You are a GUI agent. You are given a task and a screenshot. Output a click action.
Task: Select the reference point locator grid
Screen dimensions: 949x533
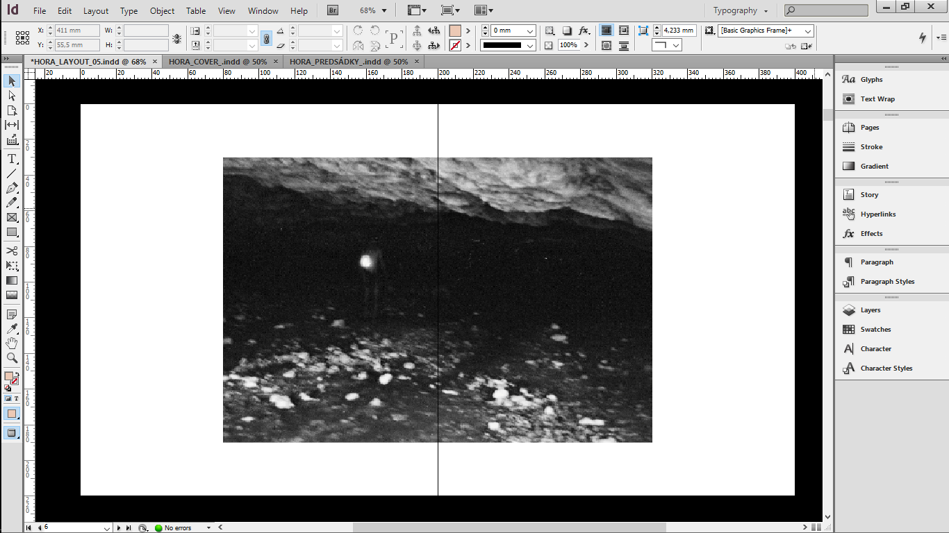tap(22, 37)
